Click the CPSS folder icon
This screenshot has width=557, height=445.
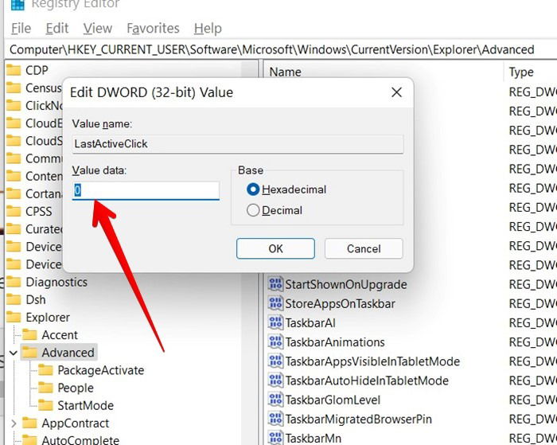point(14,211)
